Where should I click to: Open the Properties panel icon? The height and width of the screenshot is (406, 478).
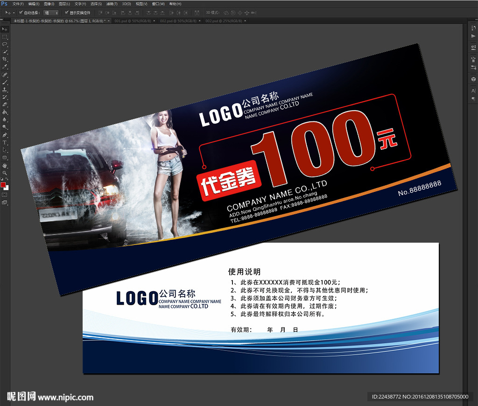[x=473, y=48]
